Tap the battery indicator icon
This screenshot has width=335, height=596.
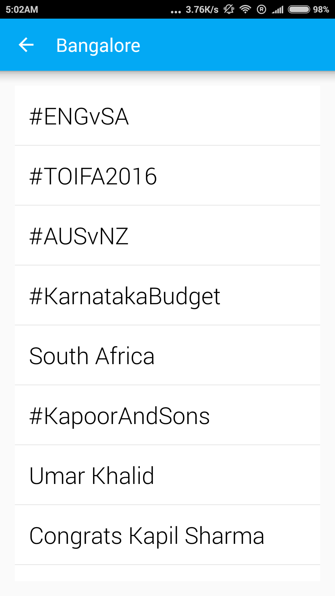pyautogui.click(x=299, y=9)
